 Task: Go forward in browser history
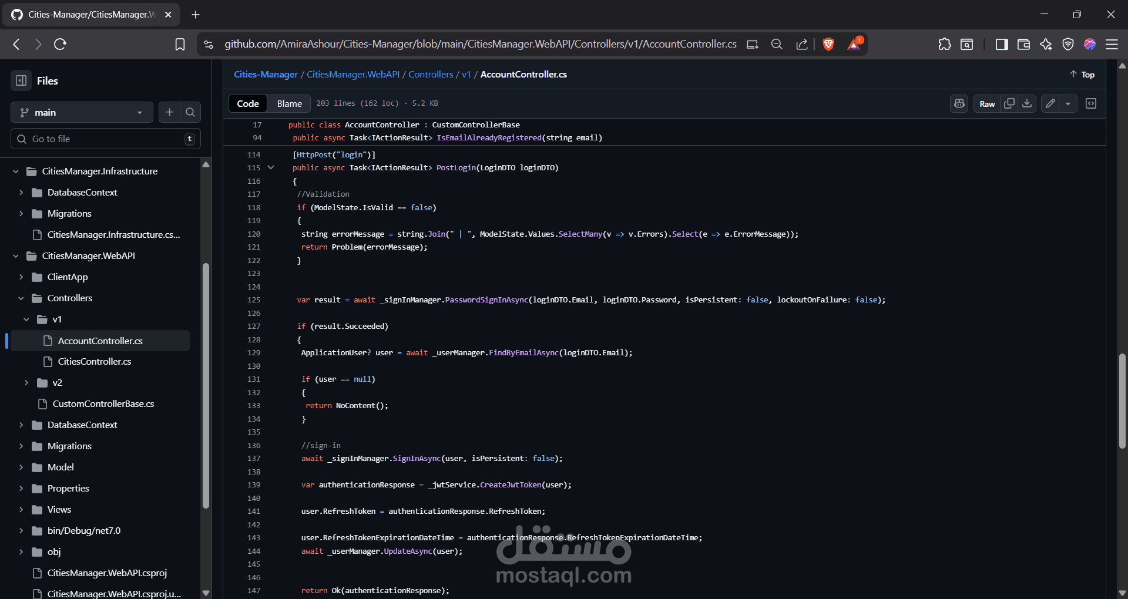(38, 44)
